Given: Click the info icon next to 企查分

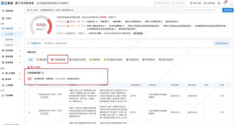Looking at the screenshot, I should pos(77,33).
